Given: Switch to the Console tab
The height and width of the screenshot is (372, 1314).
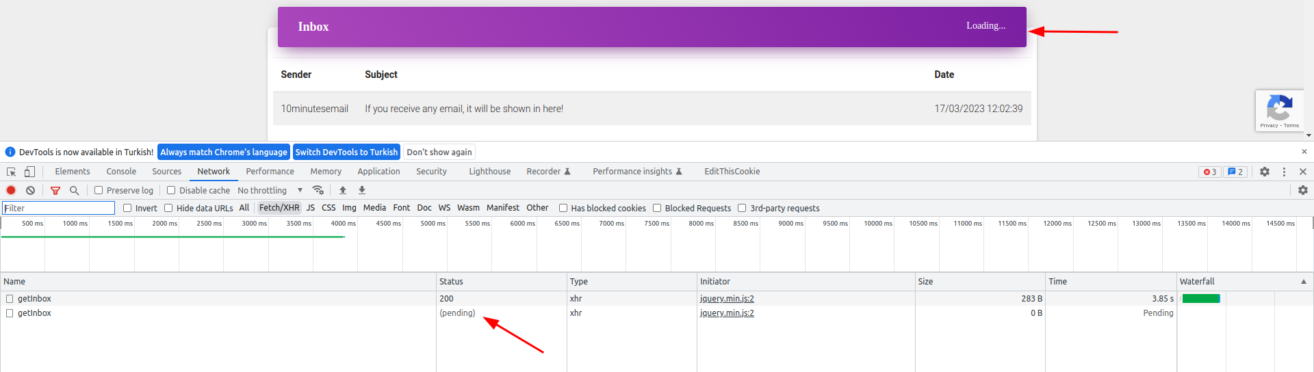Looking at the screenshot, I should click(x=121, y=172).
